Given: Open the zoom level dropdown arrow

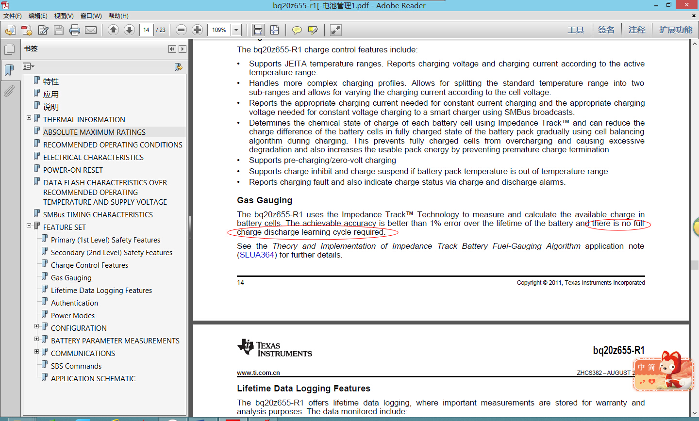Looking at the screenshot, I should 236,30.
